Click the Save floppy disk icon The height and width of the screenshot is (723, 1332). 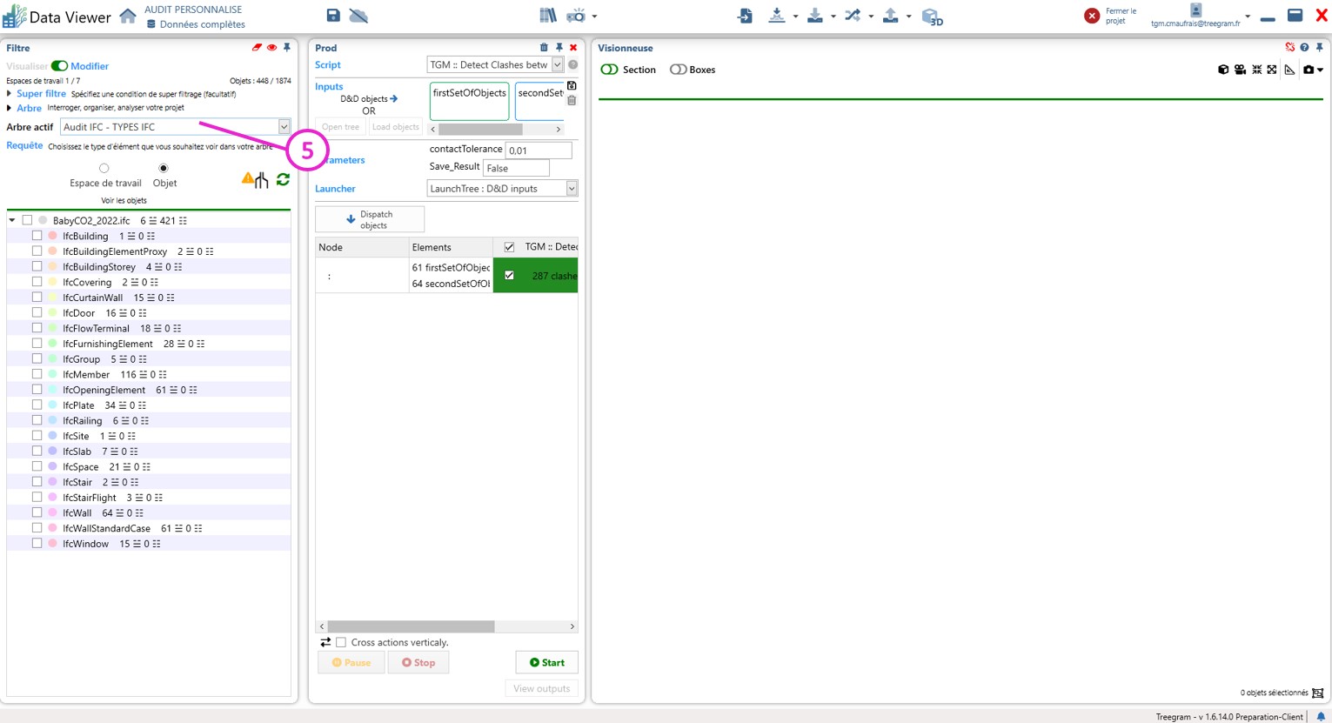[333, 16]
